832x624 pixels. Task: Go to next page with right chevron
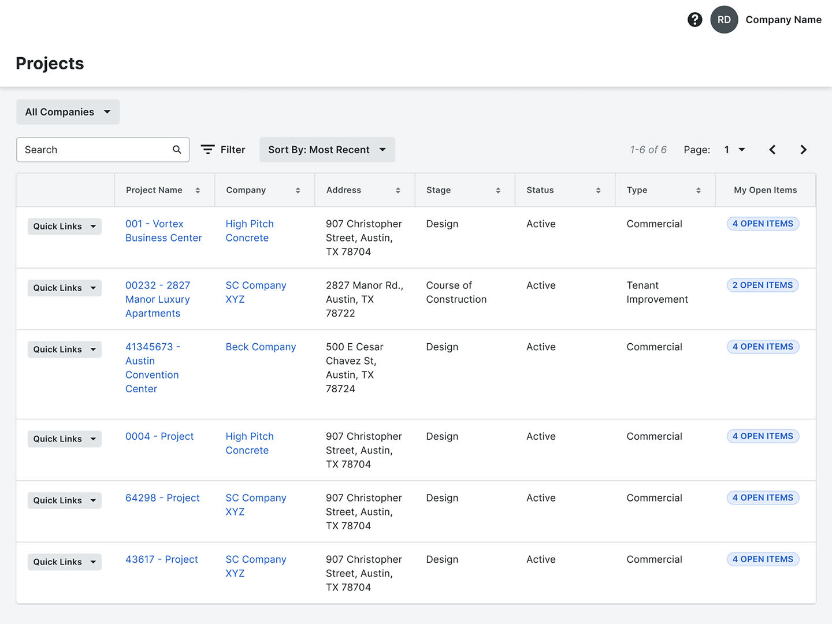[x=803, y=149]
